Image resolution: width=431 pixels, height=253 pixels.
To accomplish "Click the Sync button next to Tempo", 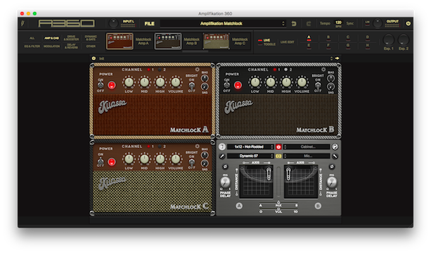I will tap(350, 23).
